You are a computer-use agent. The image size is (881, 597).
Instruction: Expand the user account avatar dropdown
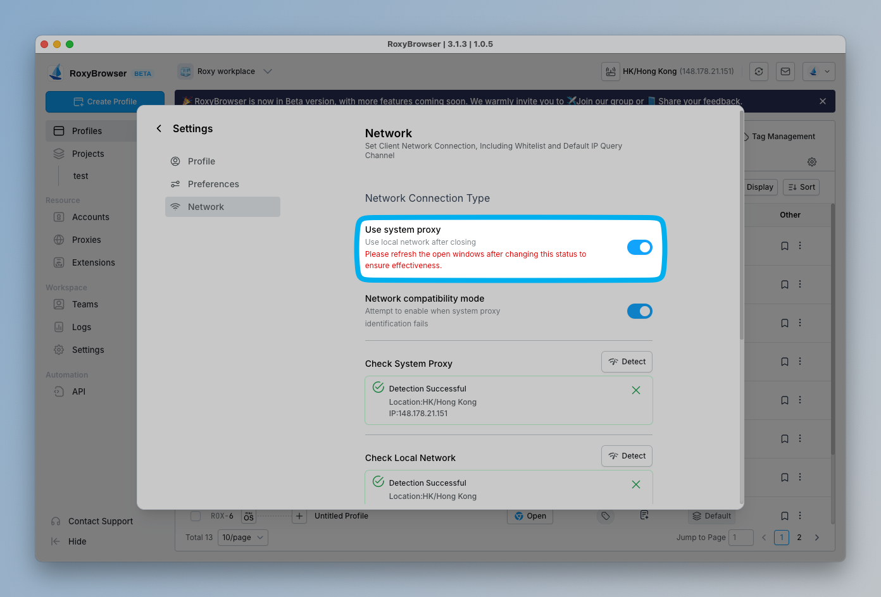click(x=819, y=71)
